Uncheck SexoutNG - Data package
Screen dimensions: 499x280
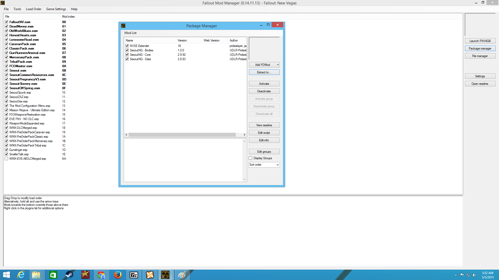pos(127,59)
